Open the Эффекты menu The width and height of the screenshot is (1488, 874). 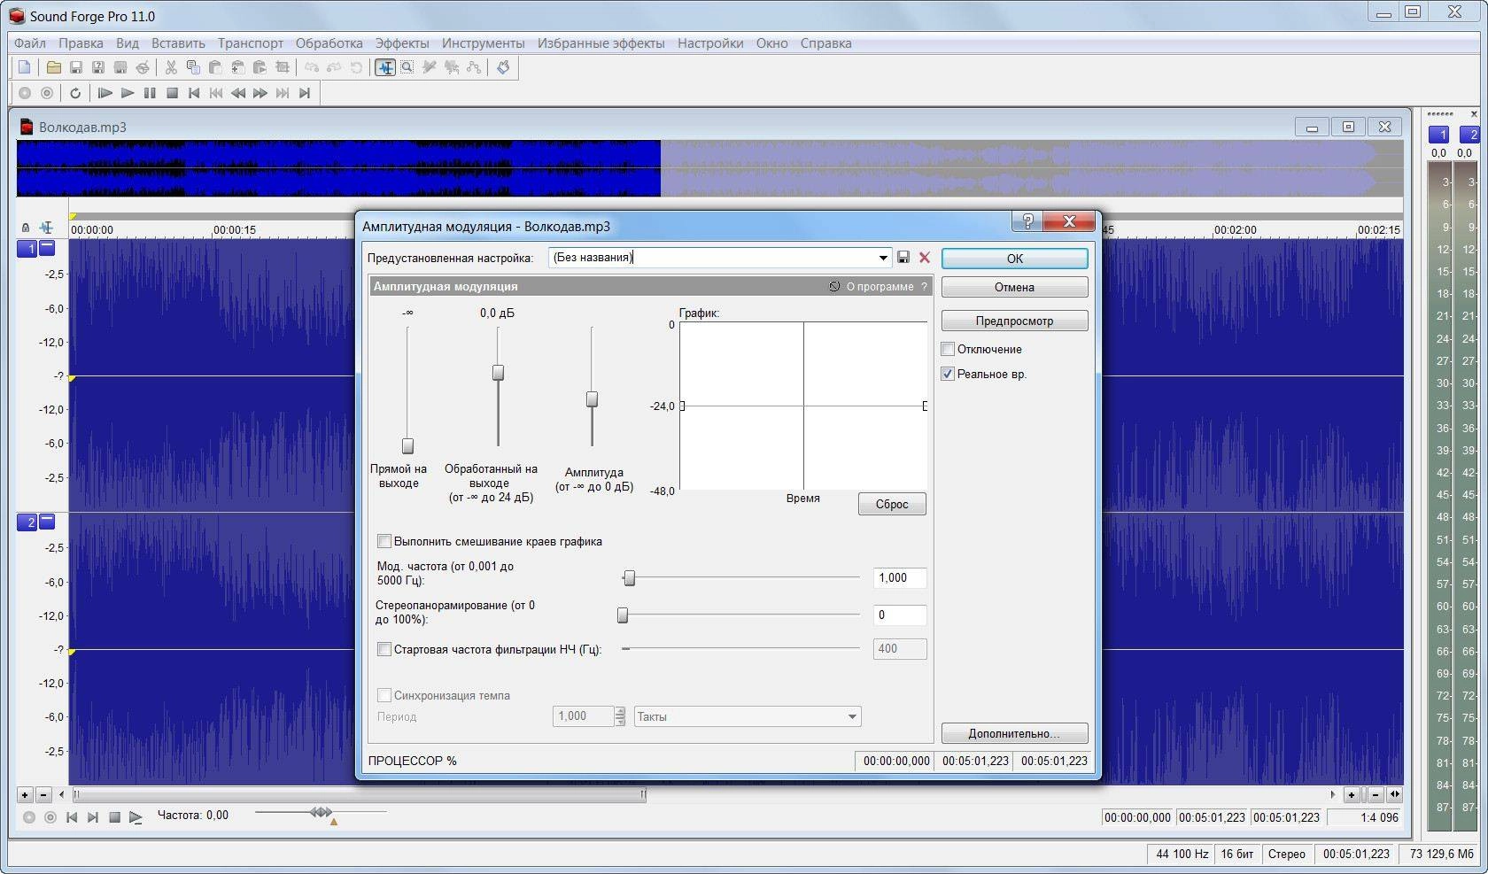pyautogui.click(x=402, y=43)
